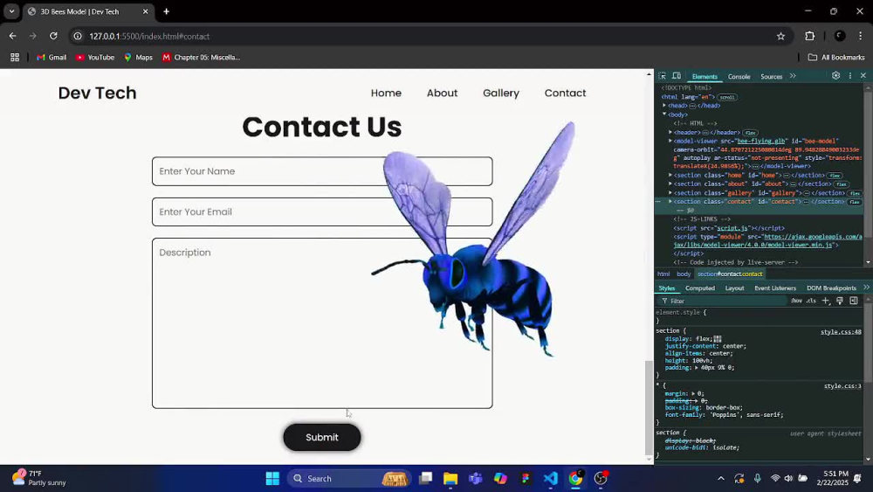Expand the margin shorthand triangle
Image resolution: width=873 pixels, height=492 pixels.
click(x=693, y=393)
